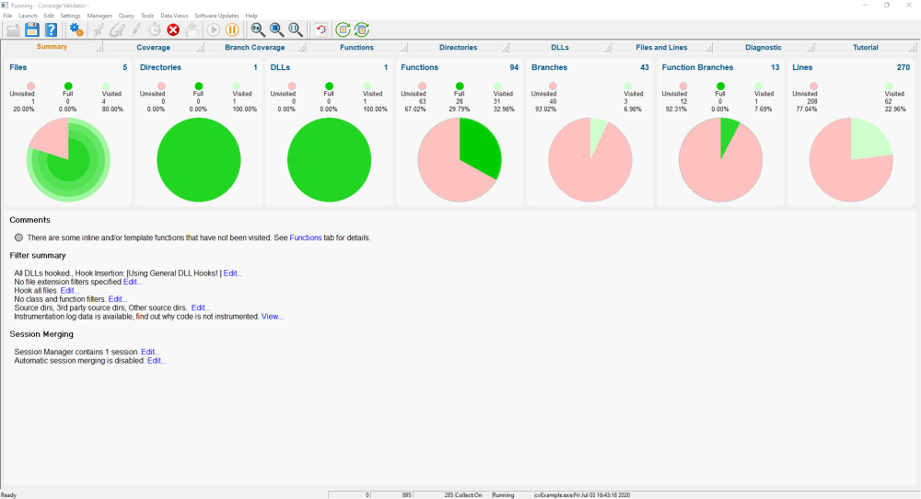The image size is (921, 499).
Task: Click Edit link for automatic session merging
Action: [157, 361]
